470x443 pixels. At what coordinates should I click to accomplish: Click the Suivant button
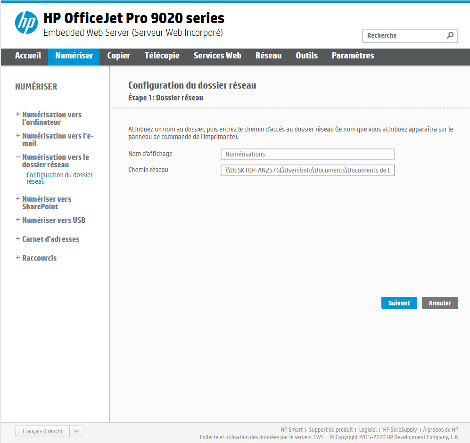399,303
